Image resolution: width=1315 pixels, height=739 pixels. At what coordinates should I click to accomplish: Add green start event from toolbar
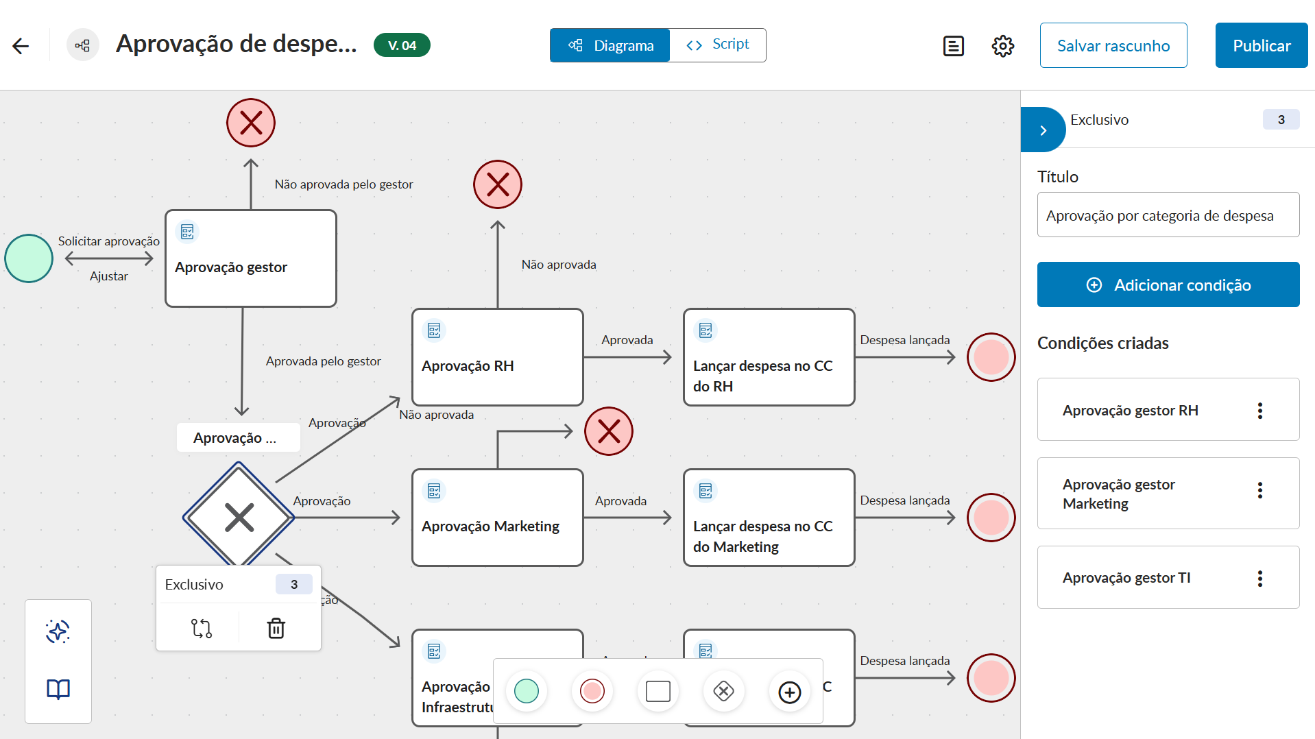(526, 691)
